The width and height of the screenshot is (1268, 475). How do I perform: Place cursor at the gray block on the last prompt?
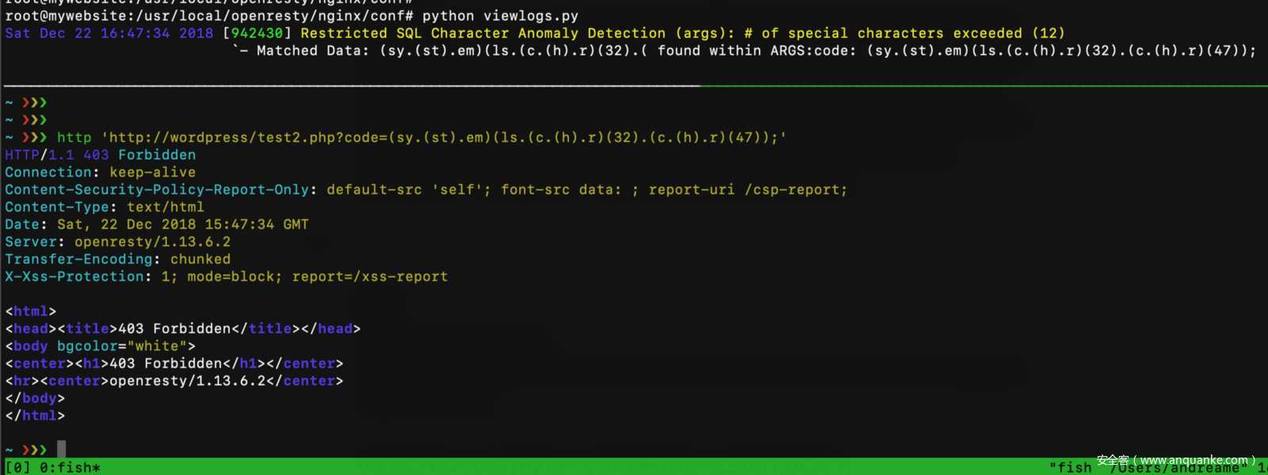click(x=62, y=450)
